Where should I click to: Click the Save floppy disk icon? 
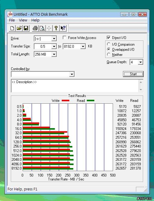click(x=26, y=28)
